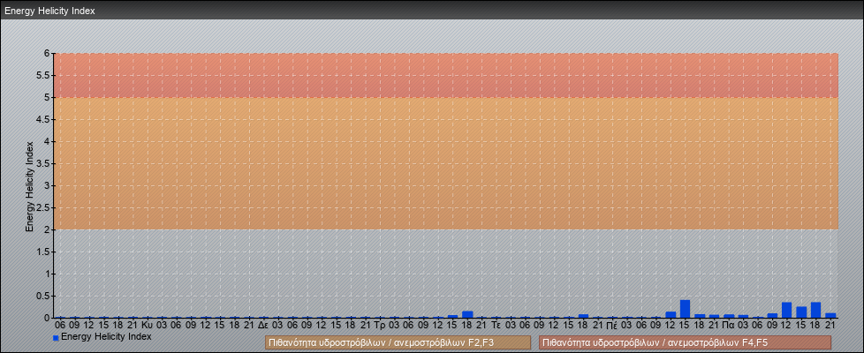Click the y-axis value 2.5
864x353 pixels.
pyautogui.click(x=43, y=207)
